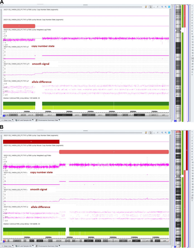Click the pencil edit icon in panel A toolbar
This screenshot has width=194, height=248.
click(x=146, y=7)
